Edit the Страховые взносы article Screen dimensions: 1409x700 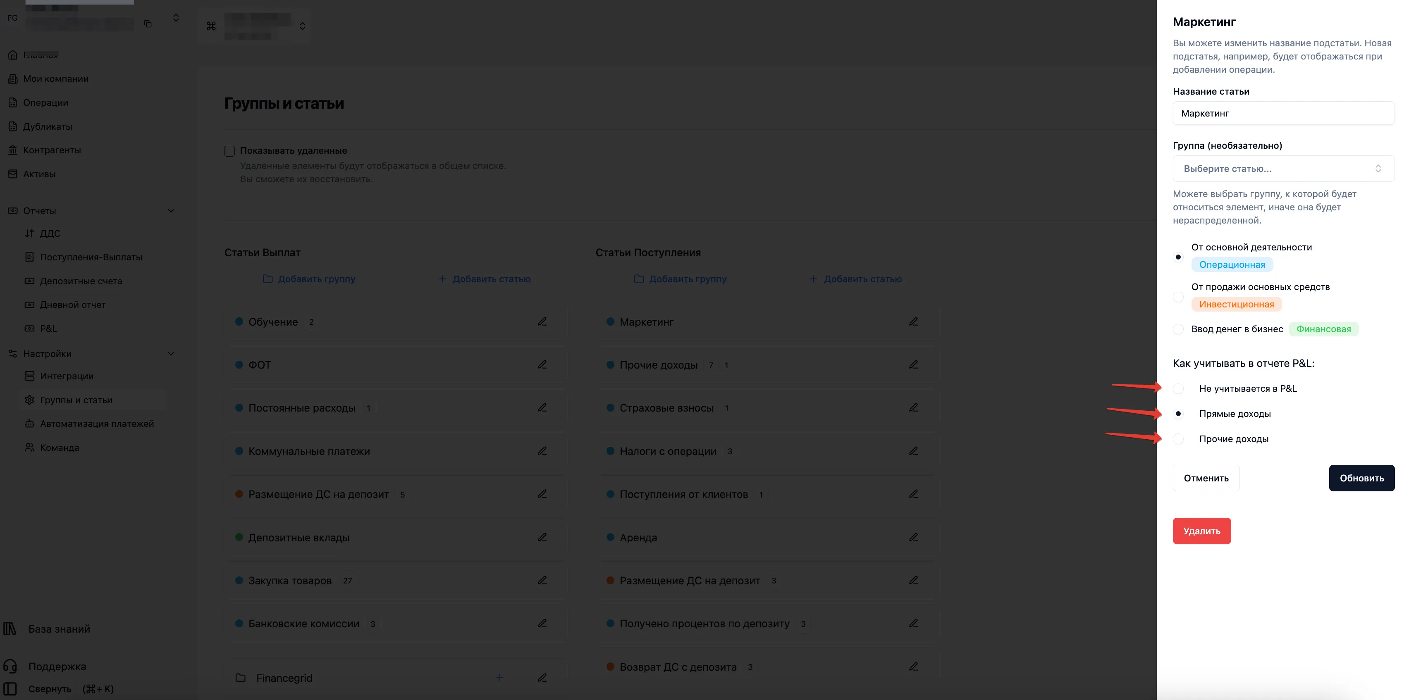pyautogui.click(x=913, y=407)
